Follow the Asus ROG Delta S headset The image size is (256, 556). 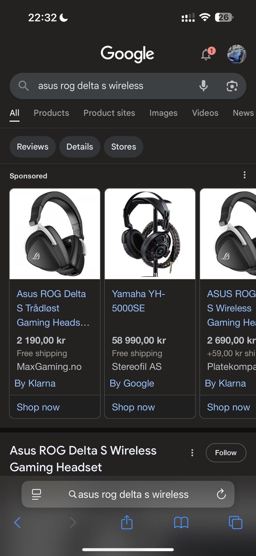(226, 452)
